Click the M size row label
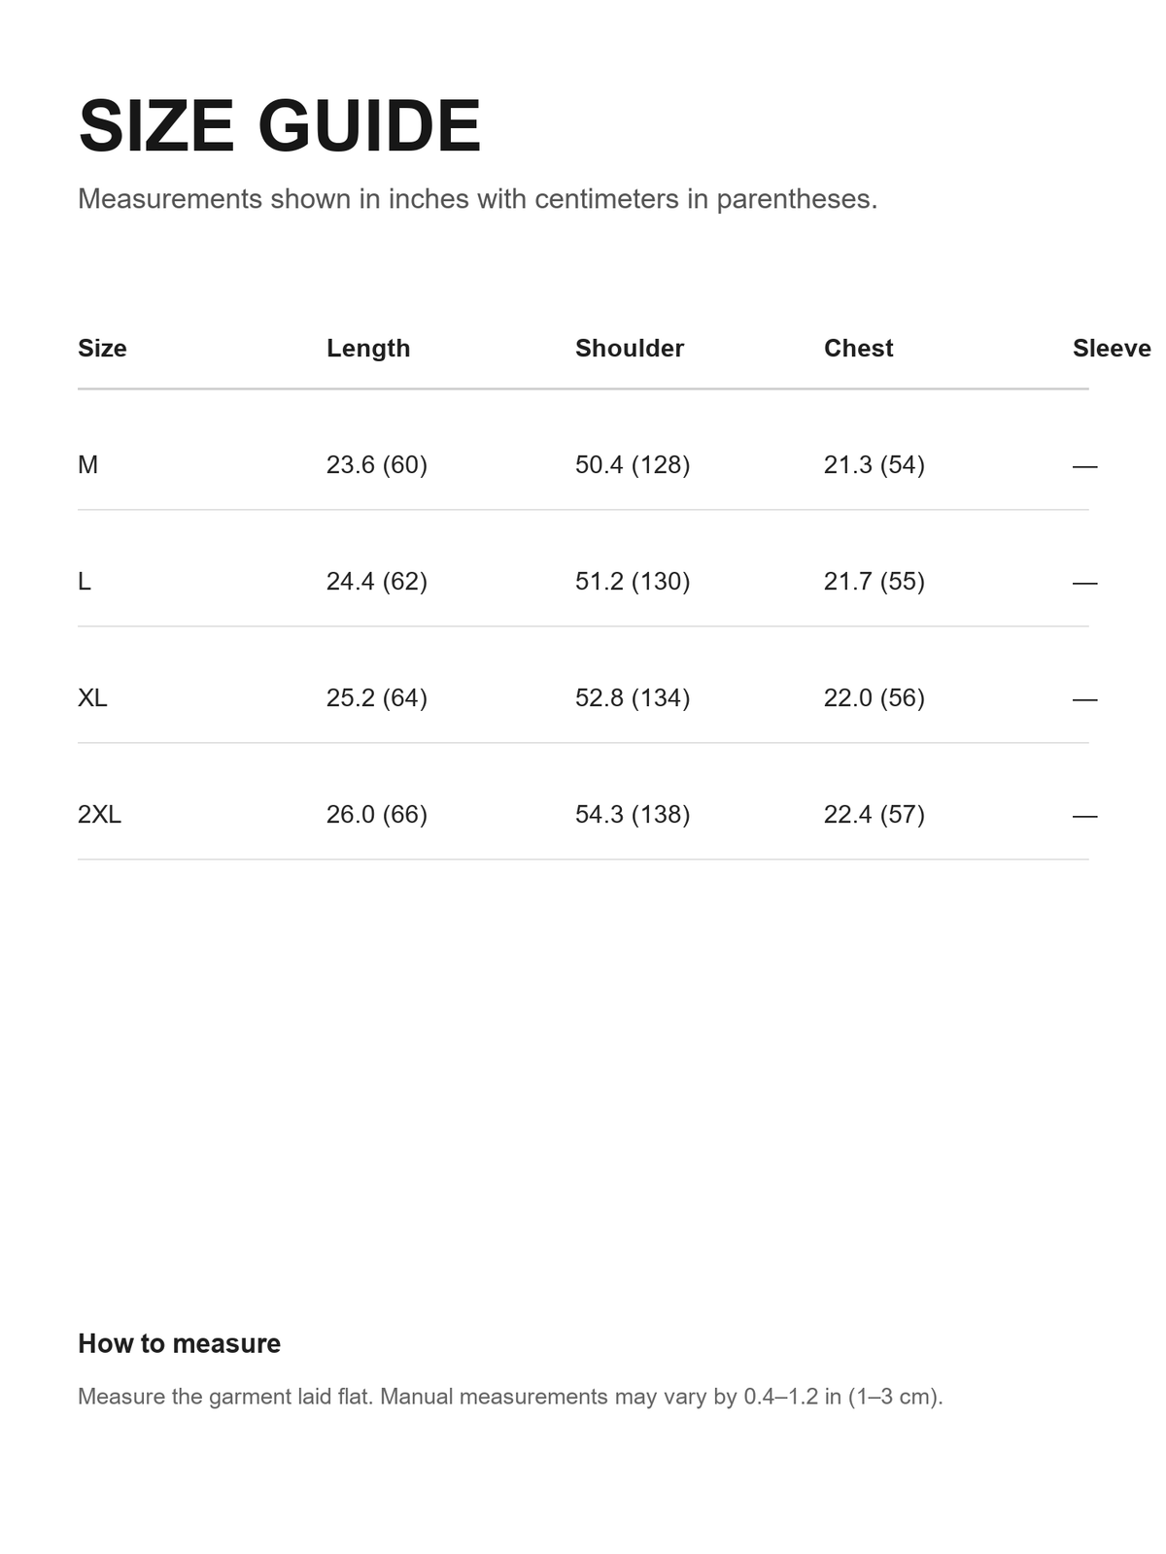Screen dimensions: 1166x1554 coord(87,464)
